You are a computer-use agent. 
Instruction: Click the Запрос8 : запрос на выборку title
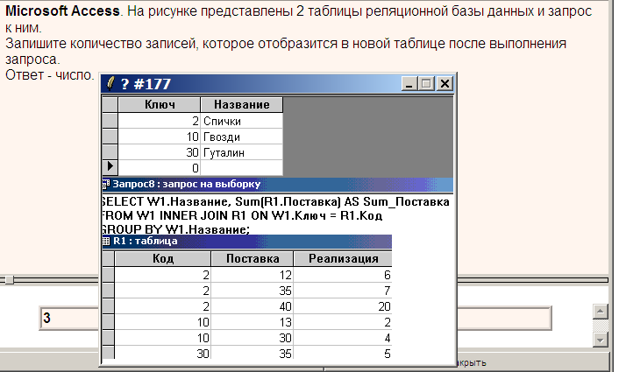tap(187, 184)
